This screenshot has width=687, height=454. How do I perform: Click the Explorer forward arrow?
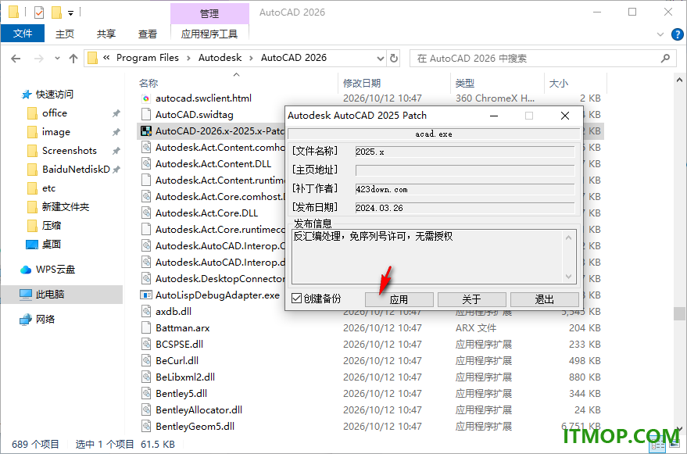[39, 59]
